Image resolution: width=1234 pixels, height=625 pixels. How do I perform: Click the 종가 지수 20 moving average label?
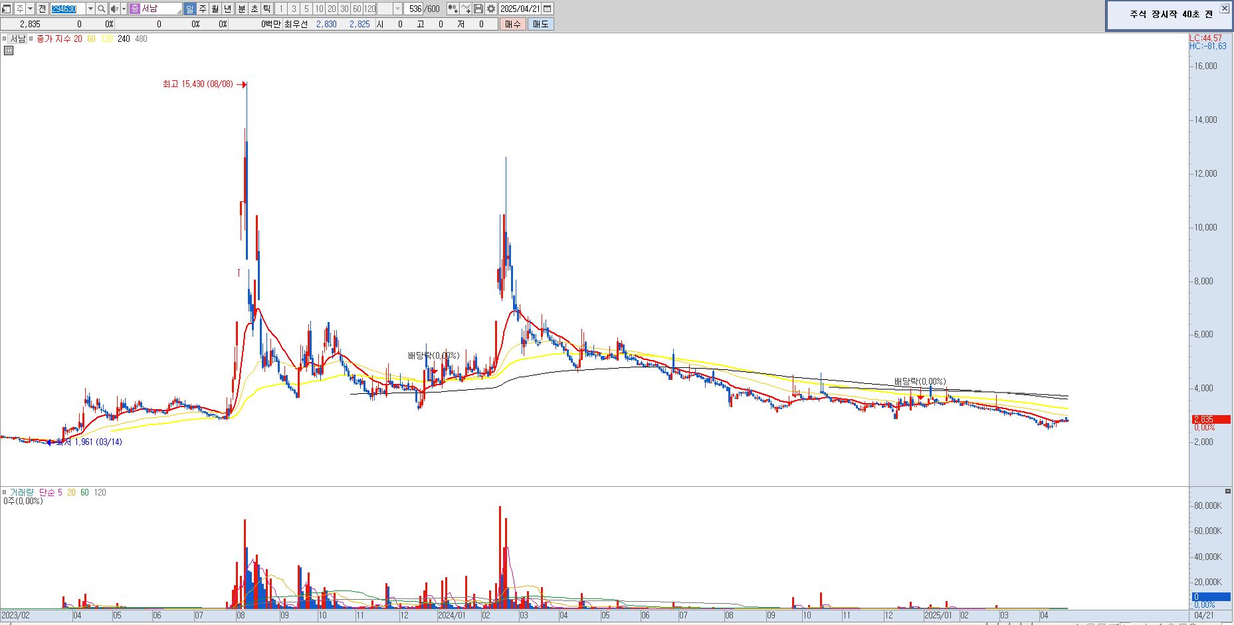(x=59, y=39)
